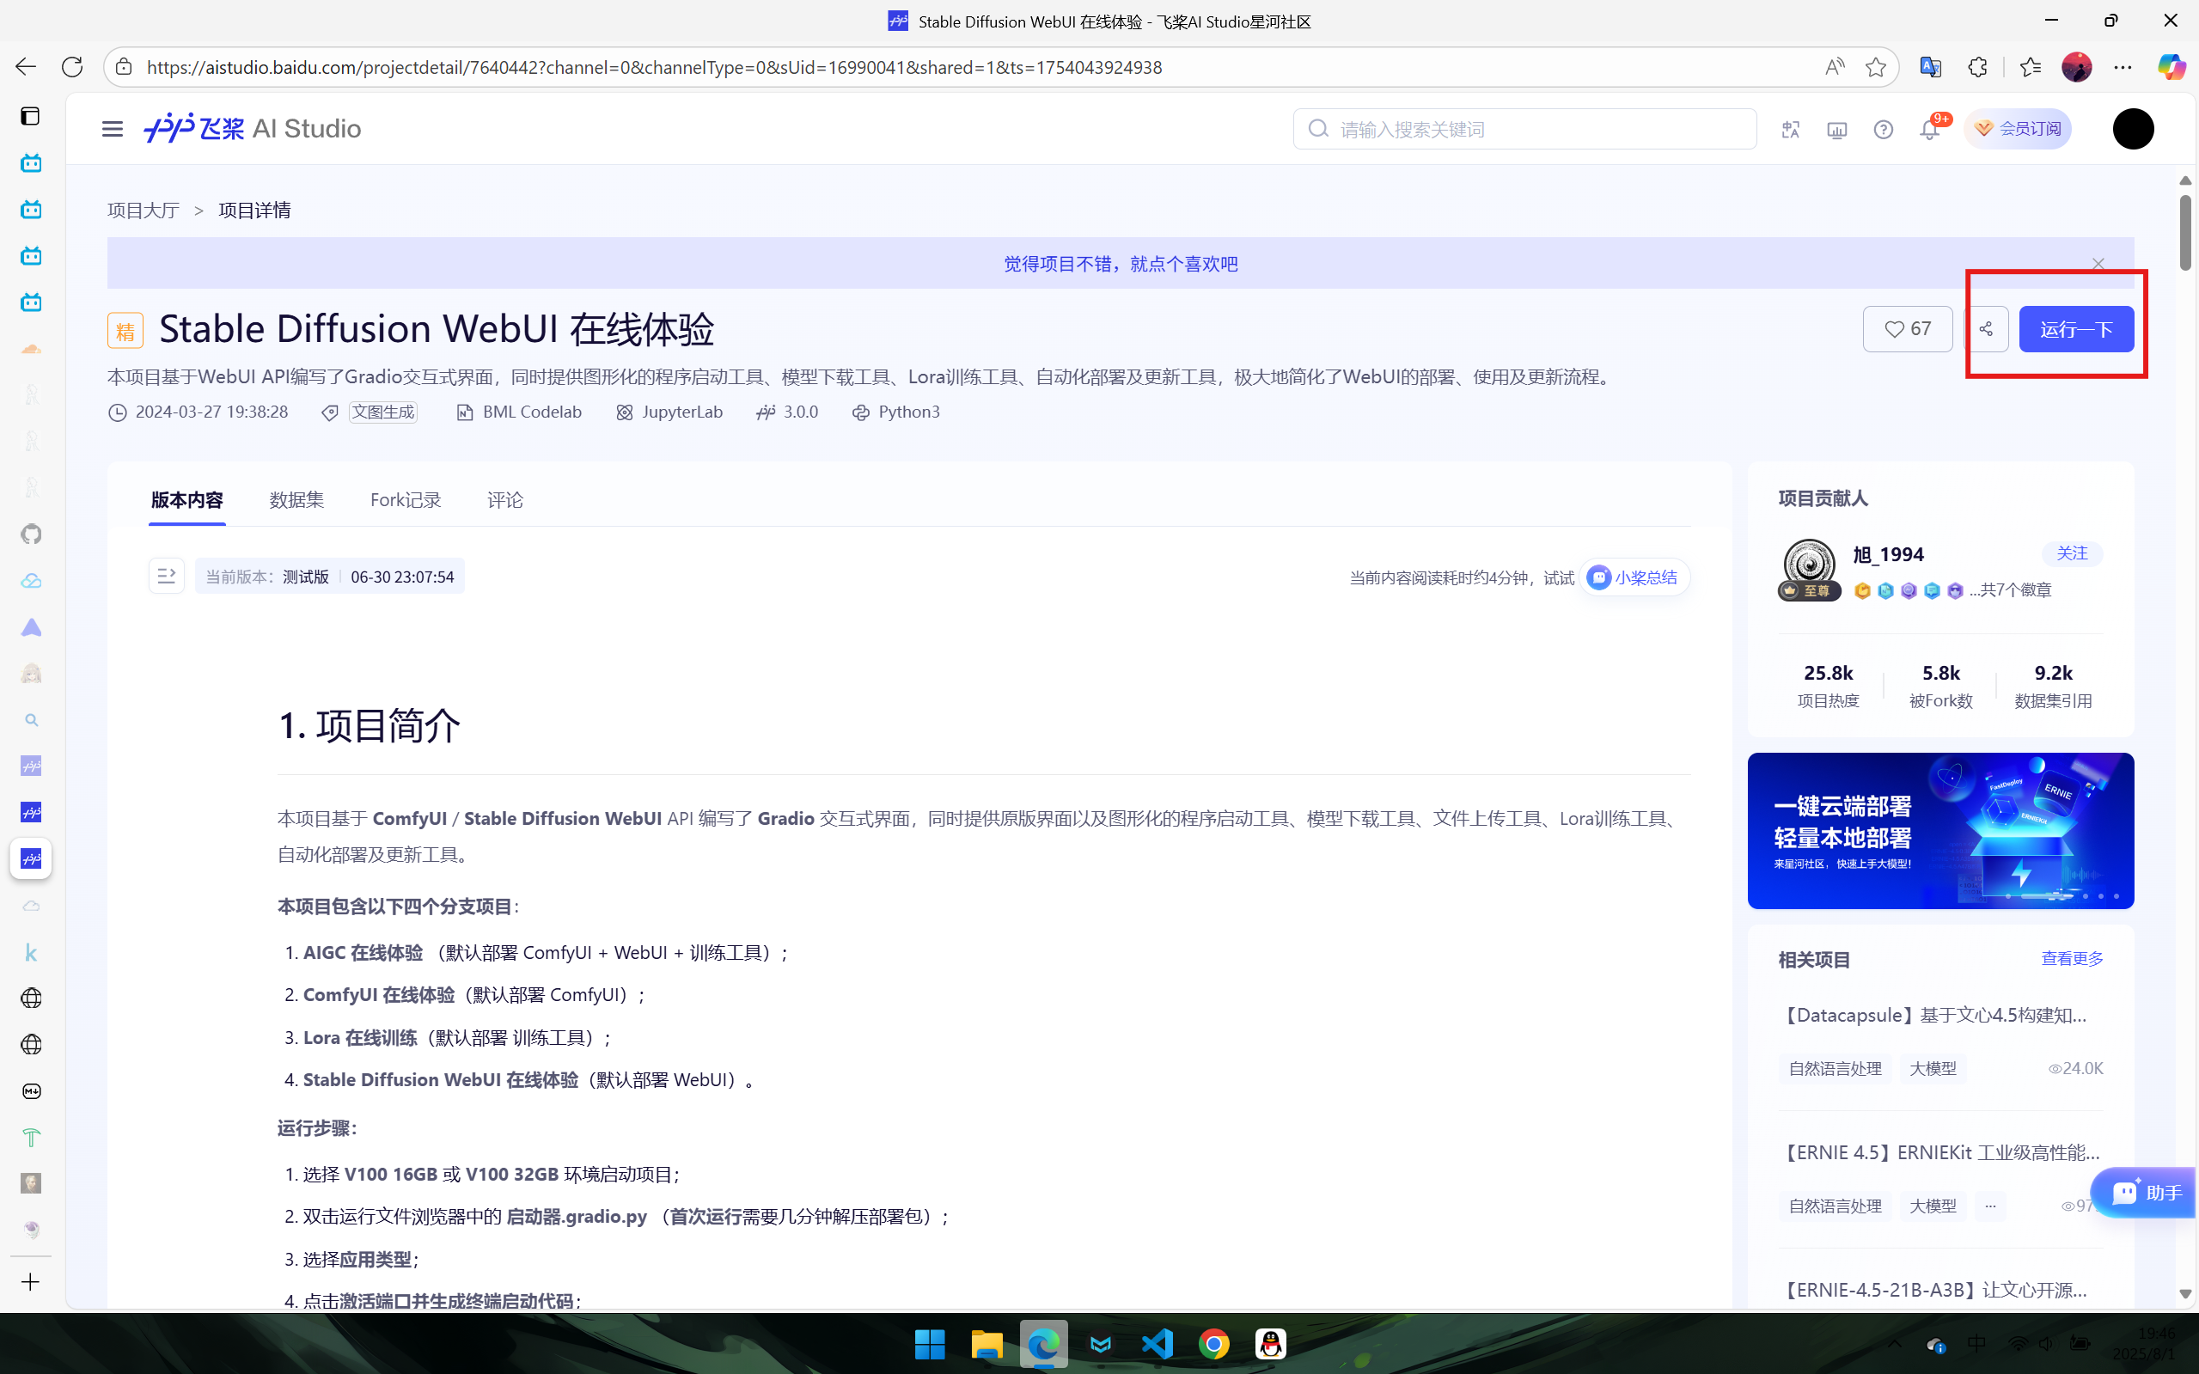Open the 查看更多 related projects link

coord(2072,959)
